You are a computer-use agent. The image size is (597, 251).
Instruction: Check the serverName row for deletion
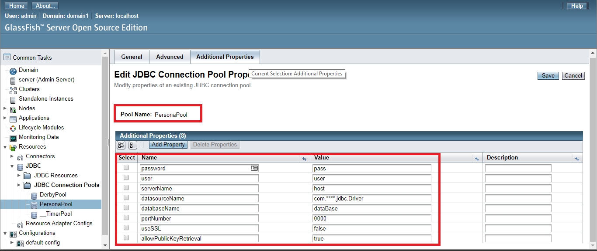pos(126,187)
